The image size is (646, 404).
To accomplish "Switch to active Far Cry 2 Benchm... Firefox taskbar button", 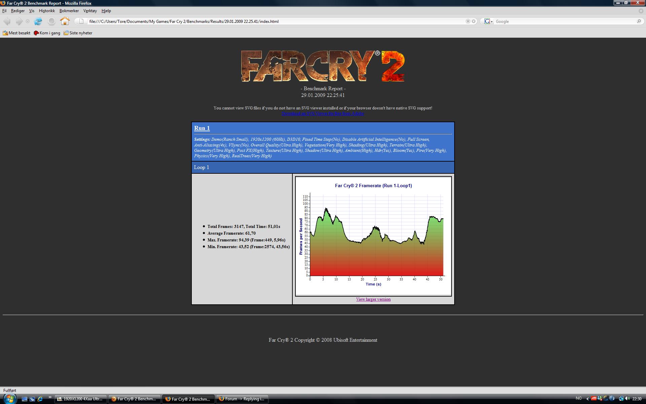I will click(x=188, y=399).
